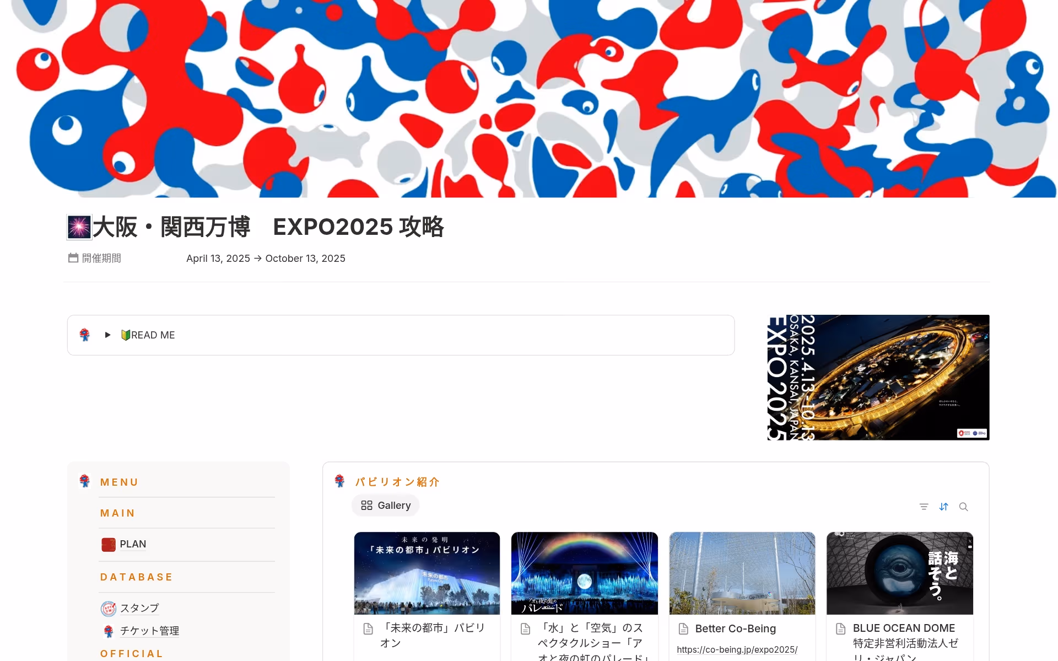Click the calendar icon next to 開催期間
The width and height of the screenshot is (1058, 661).
(73, 257)
